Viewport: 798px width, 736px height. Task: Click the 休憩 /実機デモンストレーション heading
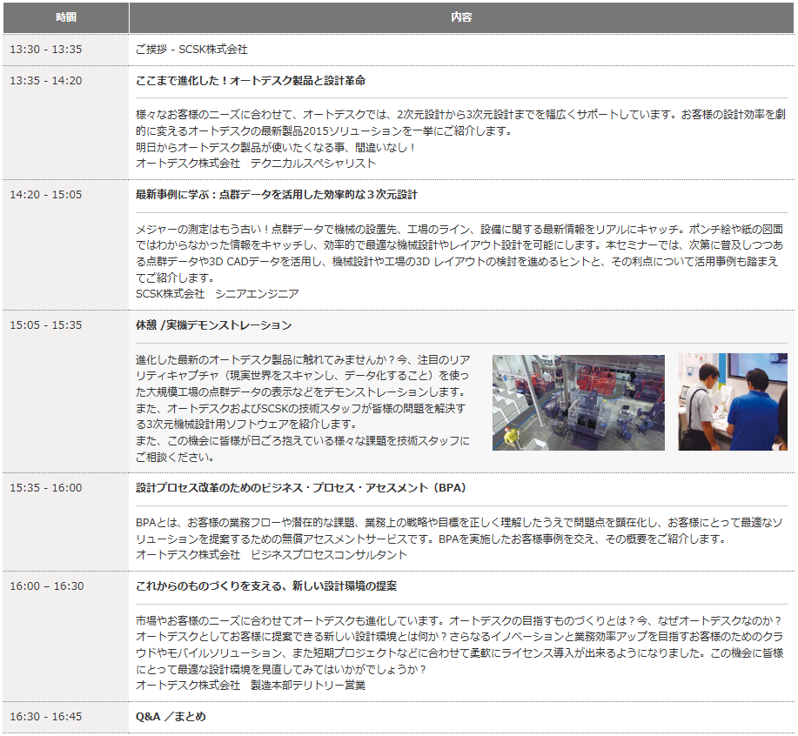[214, 325]
